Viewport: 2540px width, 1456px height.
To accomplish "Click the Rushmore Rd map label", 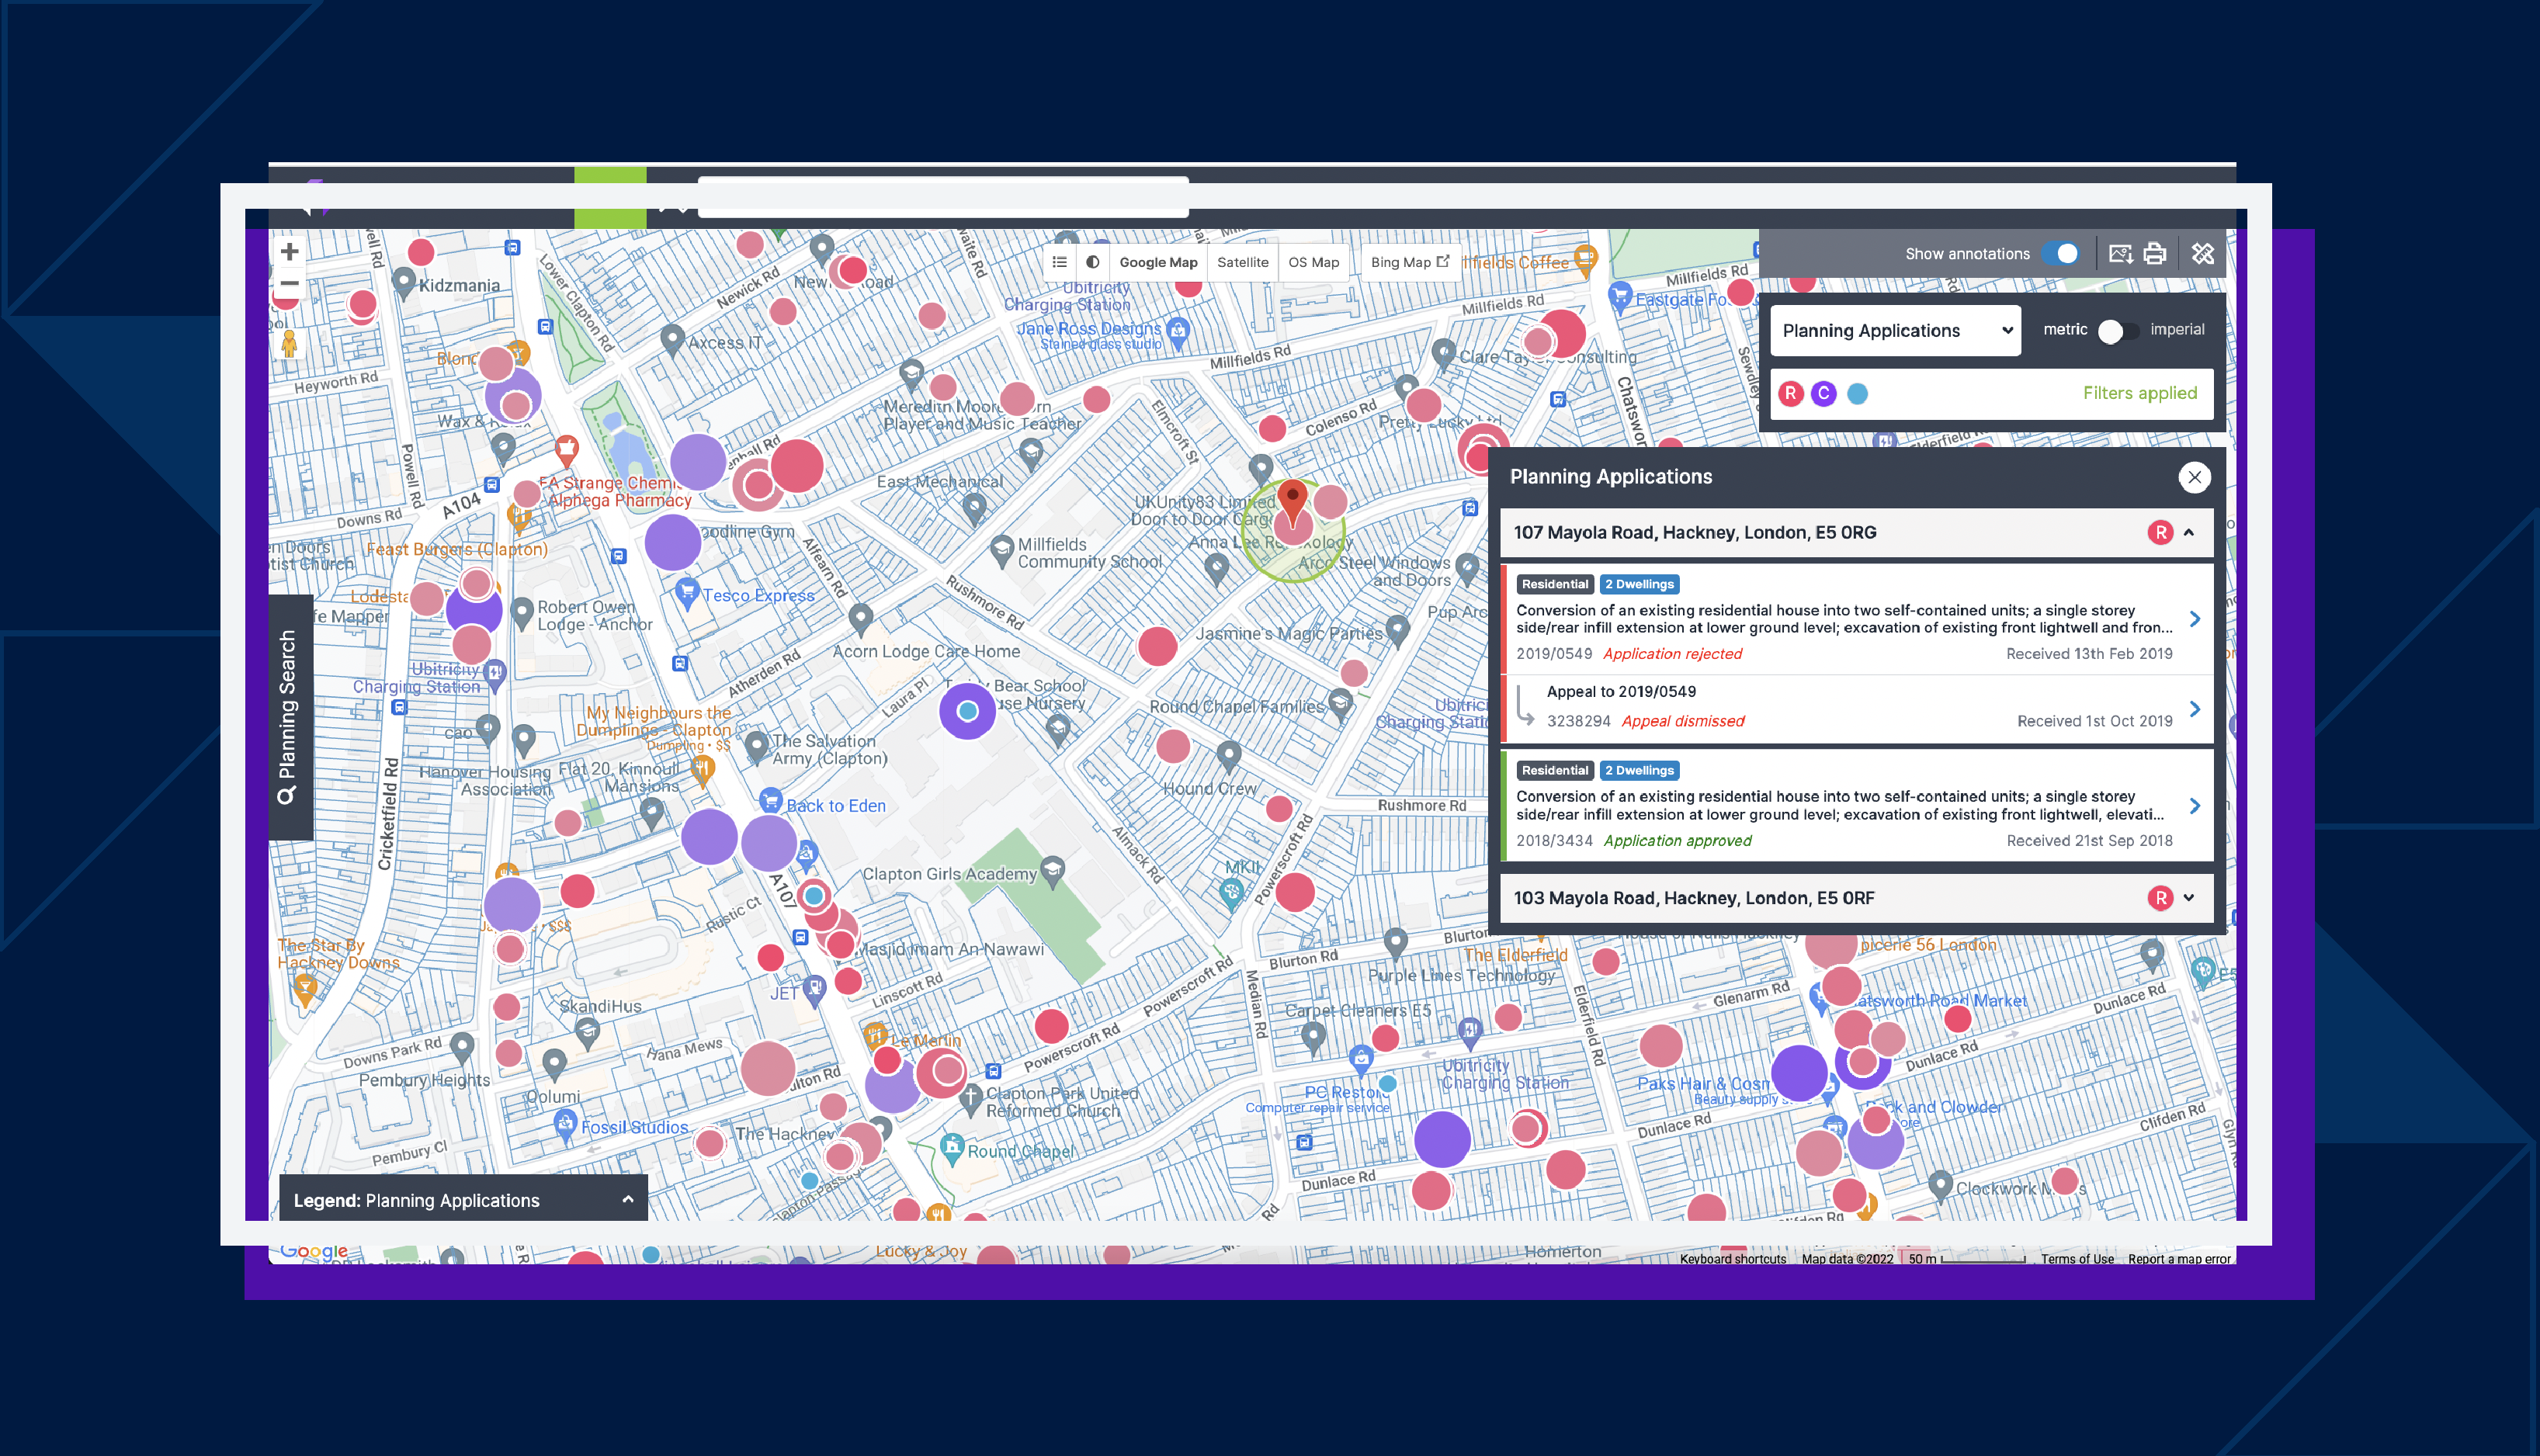I will pos(1421,806).
